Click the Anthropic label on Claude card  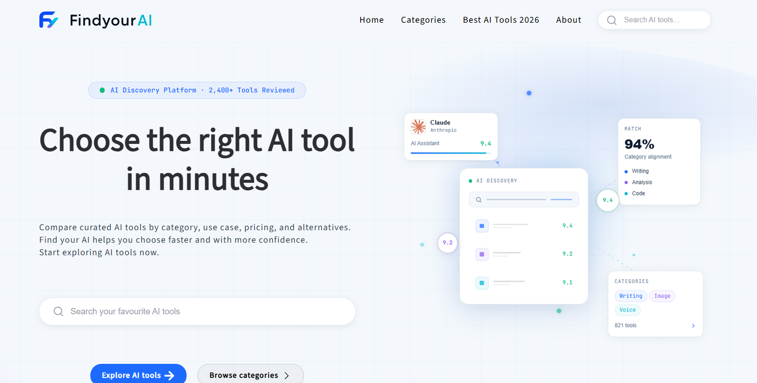point(443,130)
